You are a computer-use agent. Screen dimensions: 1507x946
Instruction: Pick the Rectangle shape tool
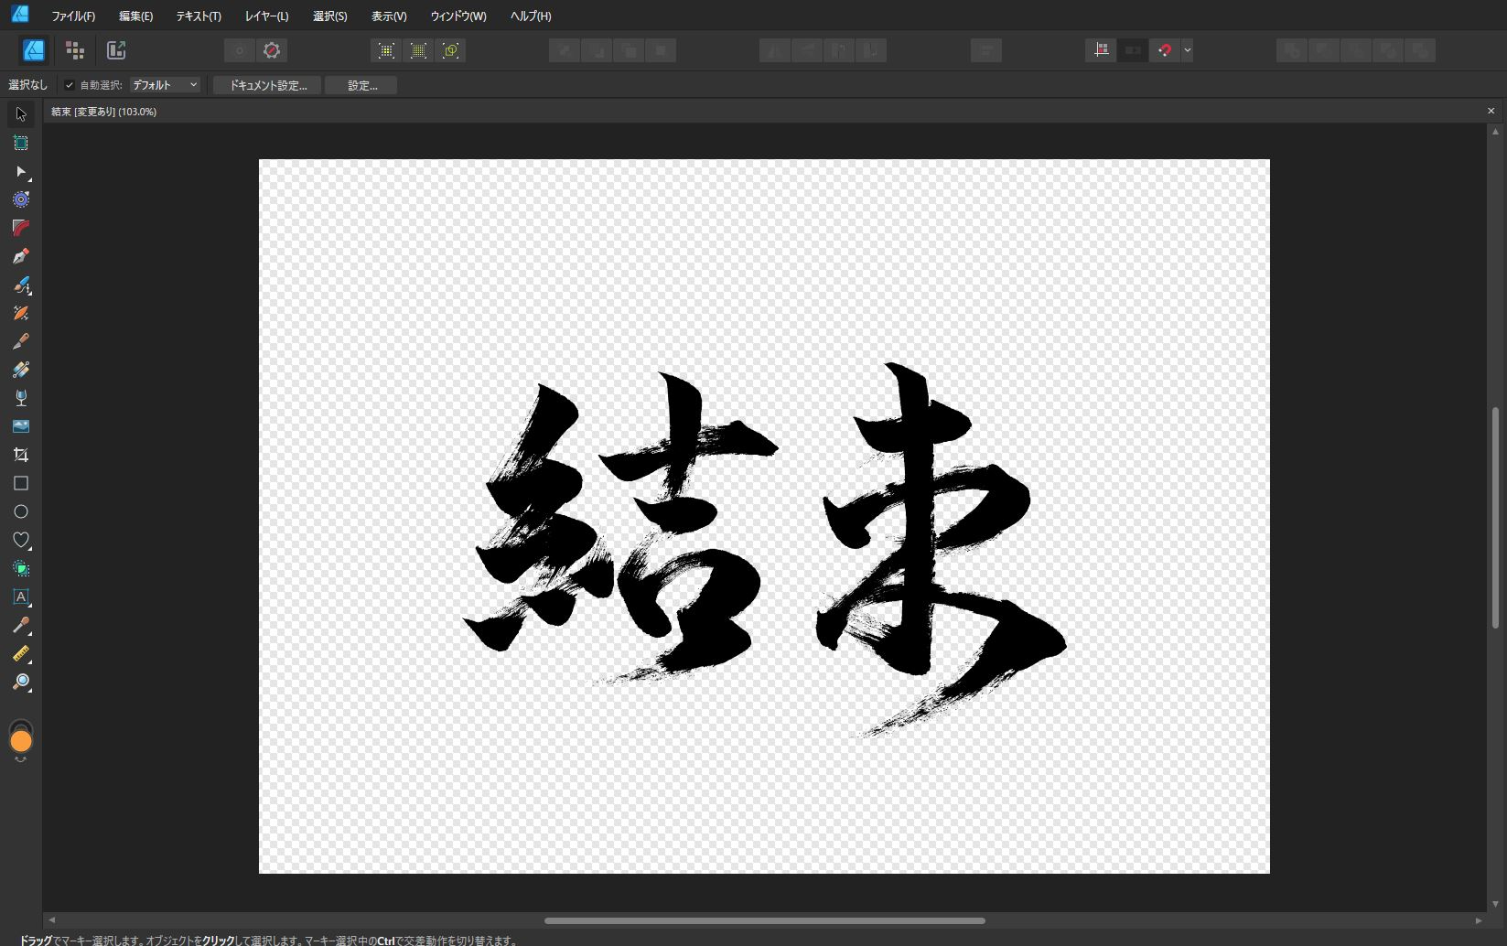pyautogui.click(x=21, y=483)
